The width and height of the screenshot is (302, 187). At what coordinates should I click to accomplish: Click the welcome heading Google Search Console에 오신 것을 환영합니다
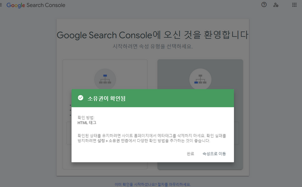tap(153, 35)
